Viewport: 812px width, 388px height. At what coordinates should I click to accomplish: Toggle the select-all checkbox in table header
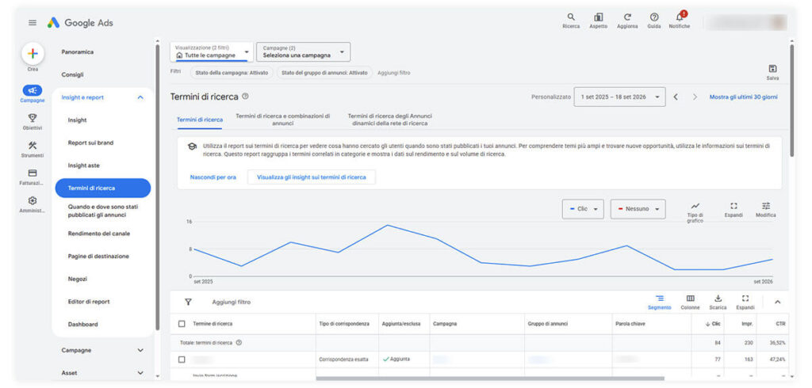(x=182, y=324)
